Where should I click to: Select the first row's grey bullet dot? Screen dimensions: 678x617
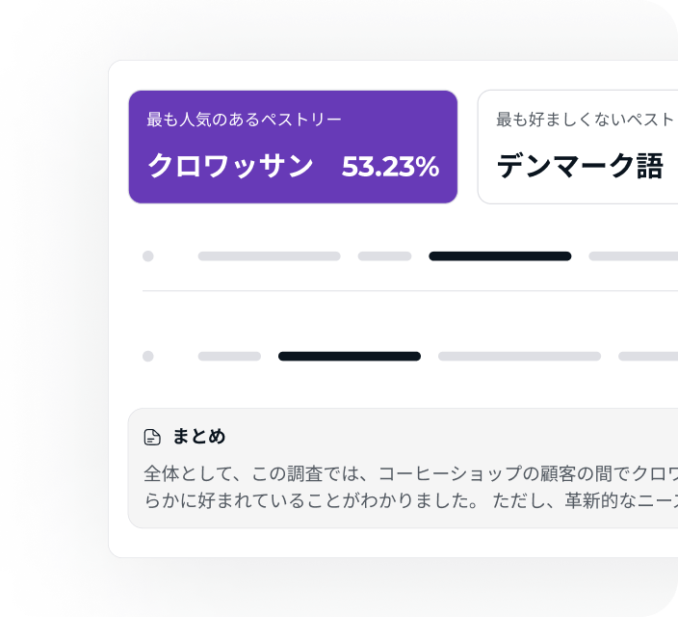(x=148, y=255)
